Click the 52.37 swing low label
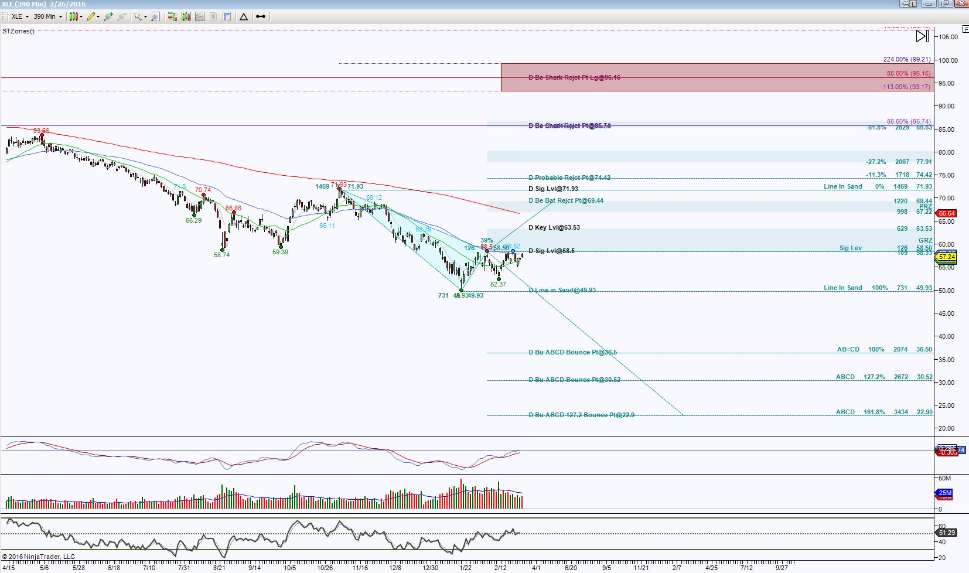Image resolution: width=969 pixels, height=573 pixels. pos(498,284)
